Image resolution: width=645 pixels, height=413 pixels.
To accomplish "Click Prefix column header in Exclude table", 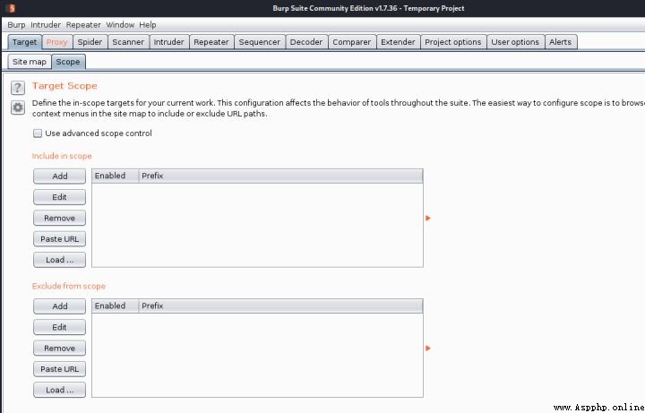I will [x=280, y=305].
